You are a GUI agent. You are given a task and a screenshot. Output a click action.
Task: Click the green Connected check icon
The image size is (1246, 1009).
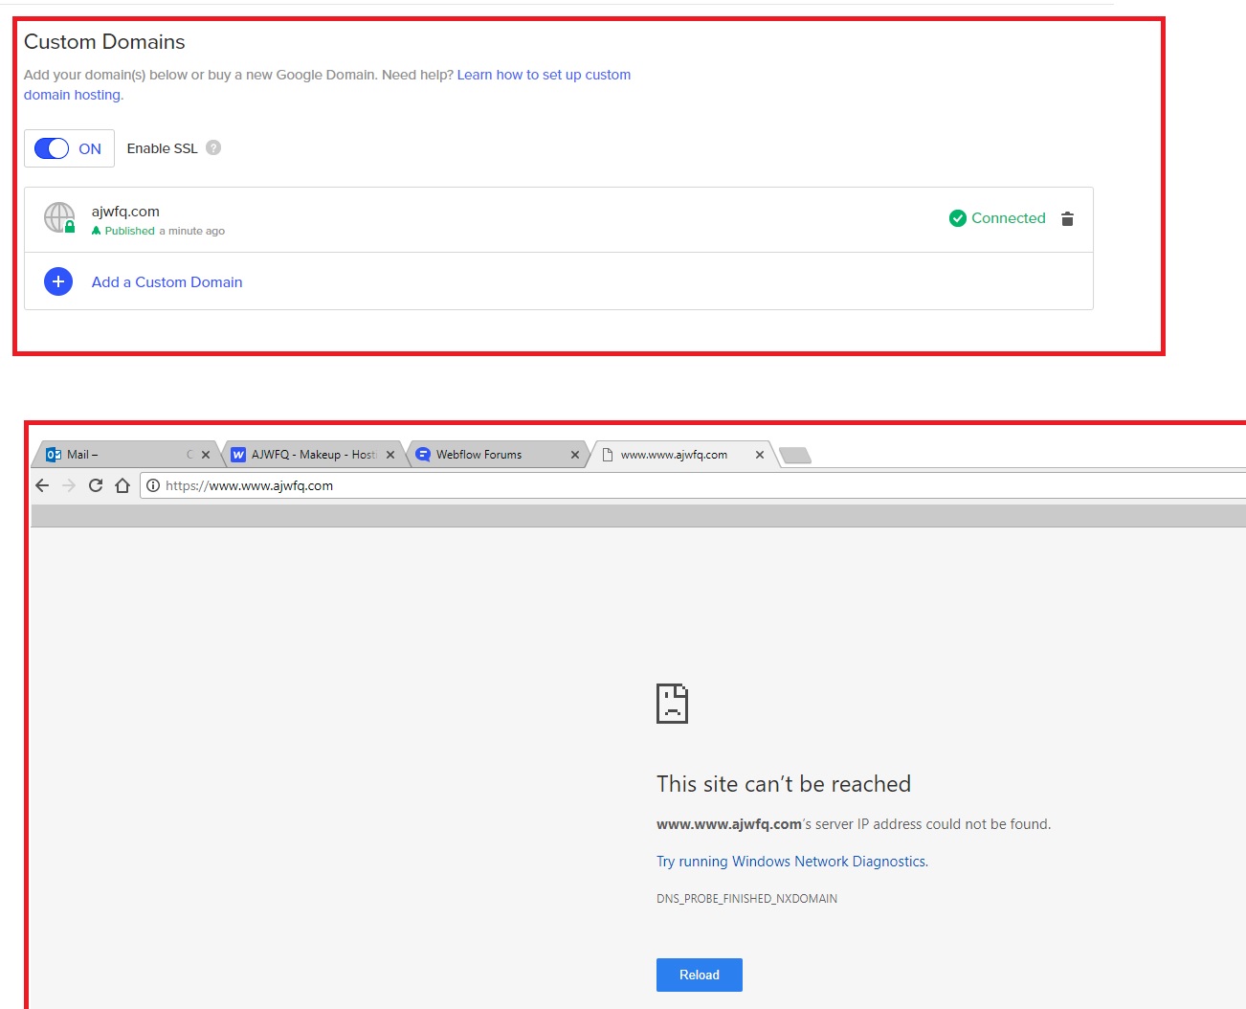pyautogui.click(x=957, y=218)
